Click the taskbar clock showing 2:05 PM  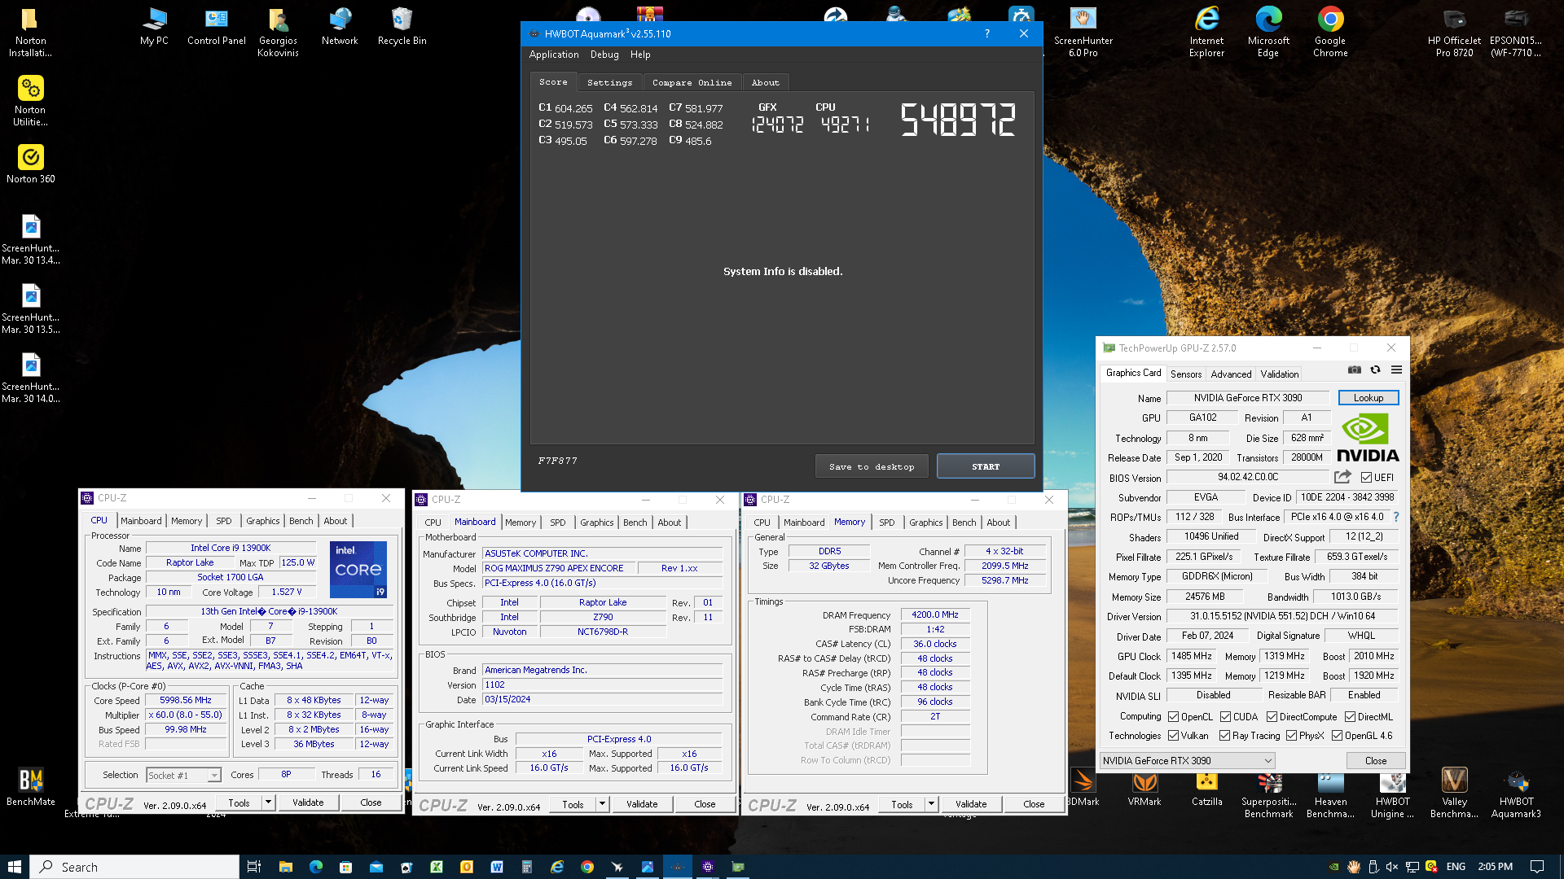(x=1496, y=867)
